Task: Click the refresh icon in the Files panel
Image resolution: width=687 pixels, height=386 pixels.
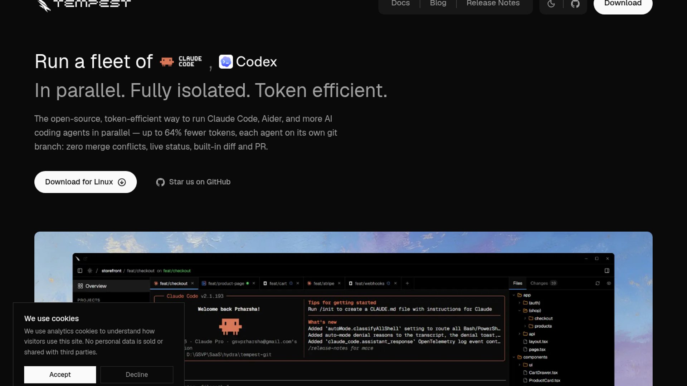Action: point(598,283)
